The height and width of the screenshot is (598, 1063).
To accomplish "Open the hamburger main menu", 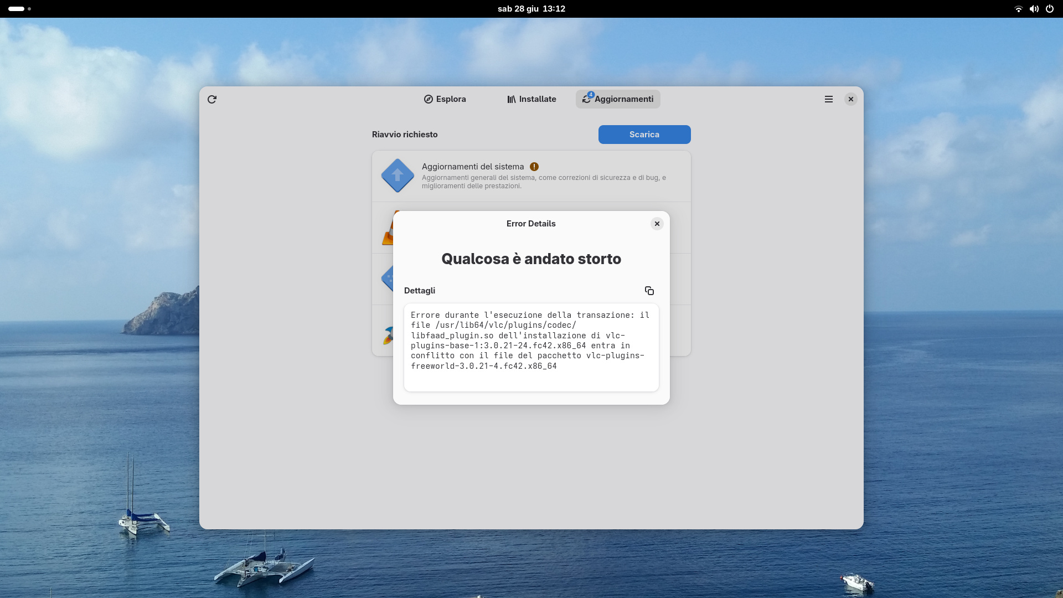I will pyautogui.click(x=828, y=99).
